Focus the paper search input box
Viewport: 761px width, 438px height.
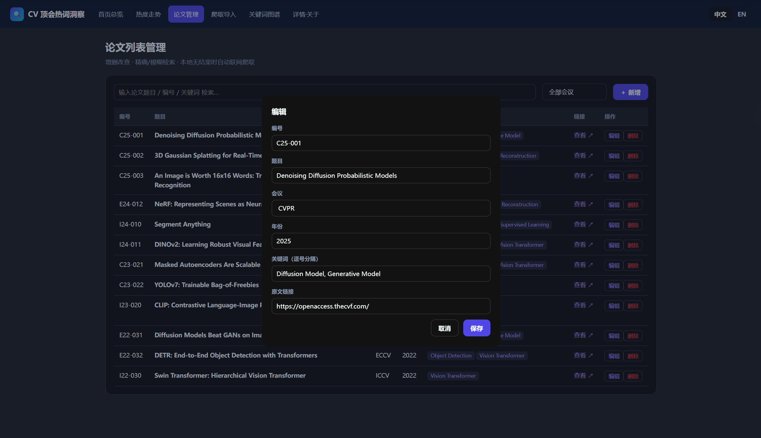click(325, 92)
